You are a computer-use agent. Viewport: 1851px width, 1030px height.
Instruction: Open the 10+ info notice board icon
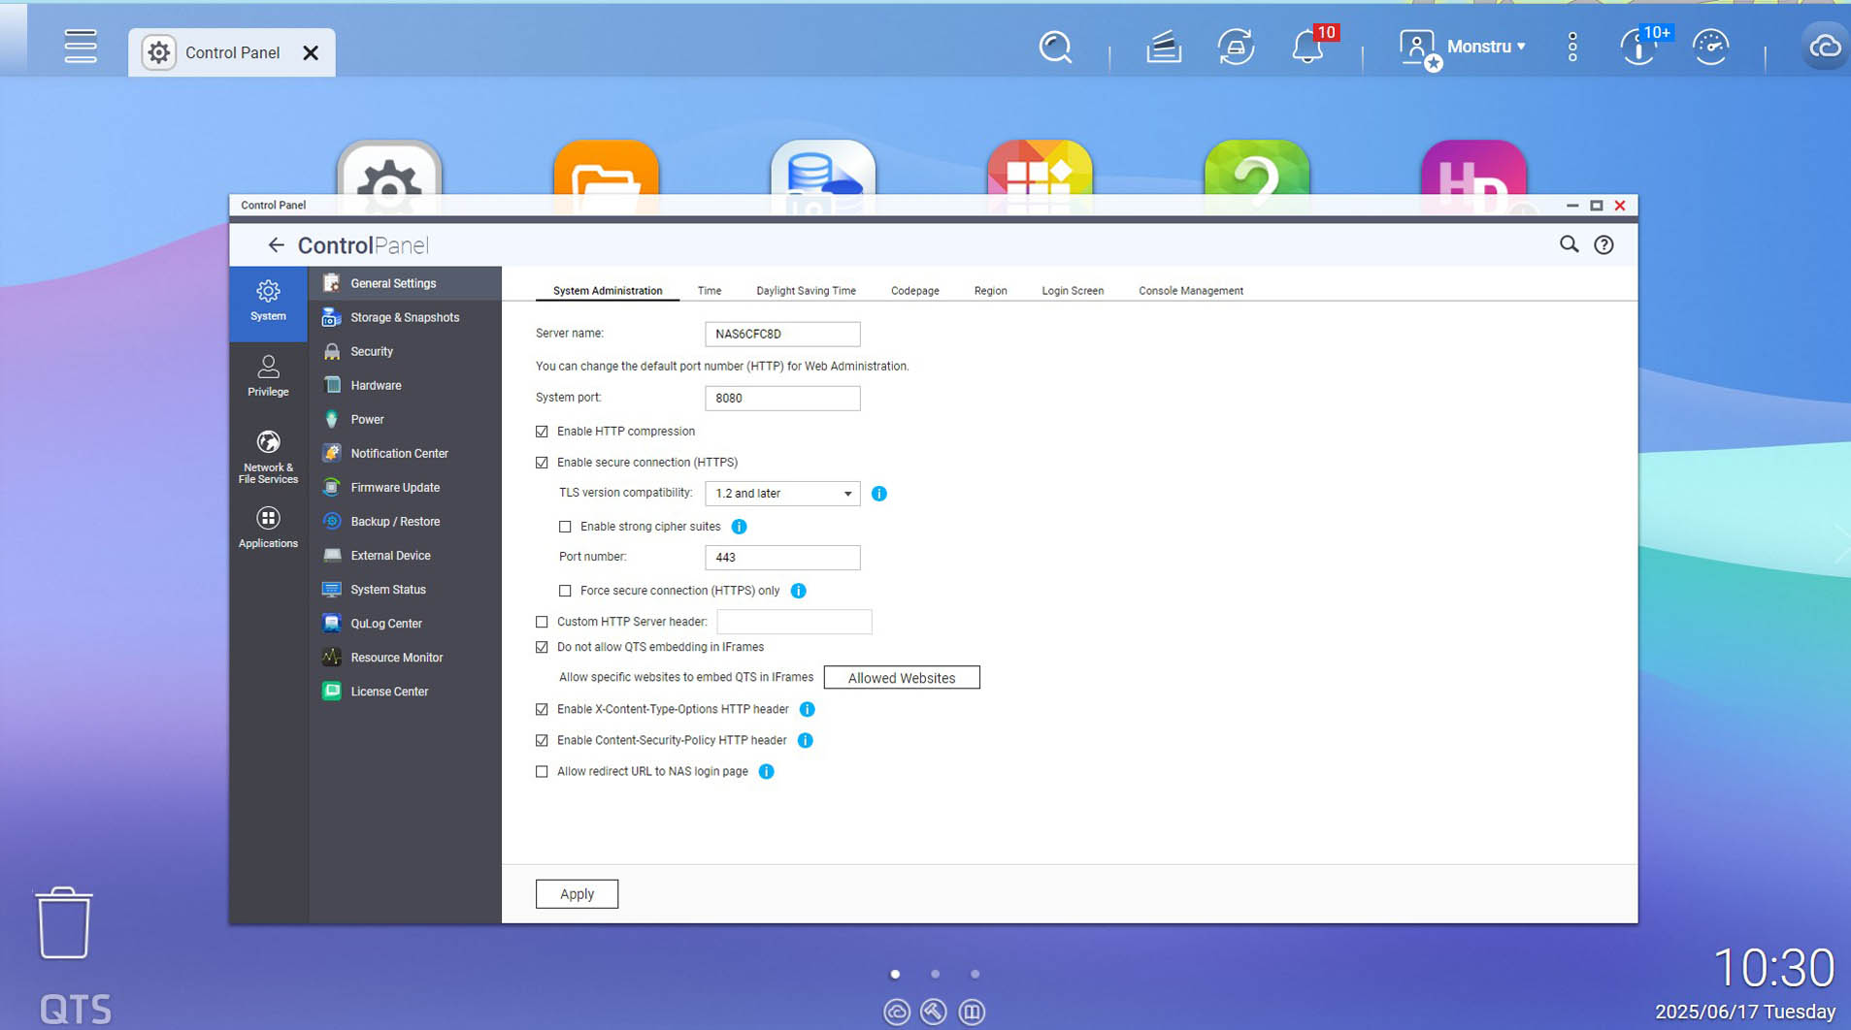coord(1638,47)
